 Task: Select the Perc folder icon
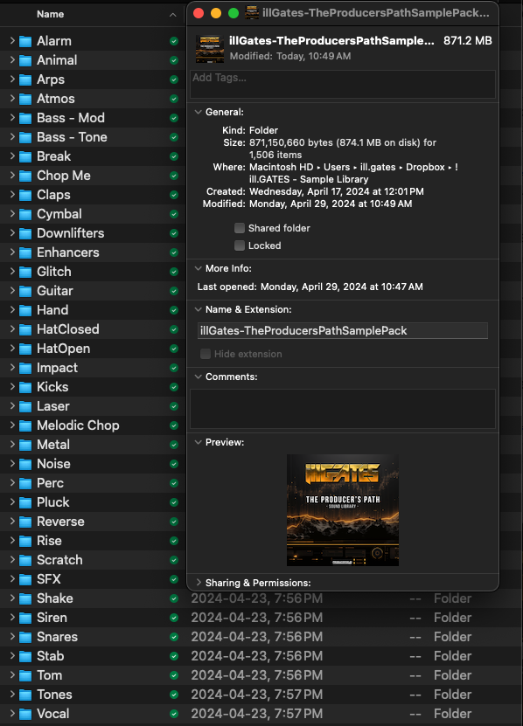pos(25,483)
